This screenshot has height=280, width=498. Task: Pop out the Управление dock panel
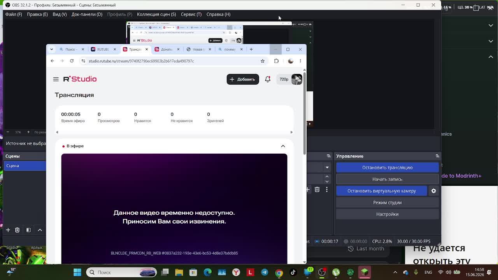437,156
